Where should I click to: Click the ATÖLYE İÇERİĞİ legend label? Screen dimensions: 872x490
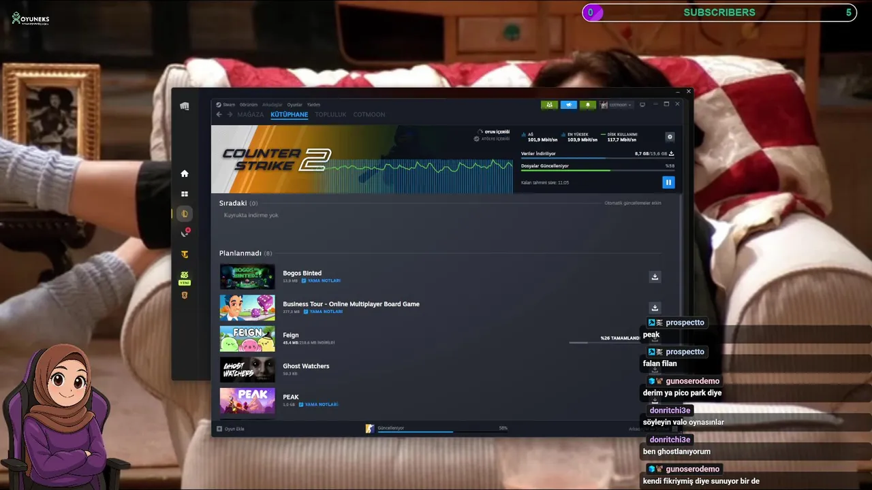tap(495, 139)
